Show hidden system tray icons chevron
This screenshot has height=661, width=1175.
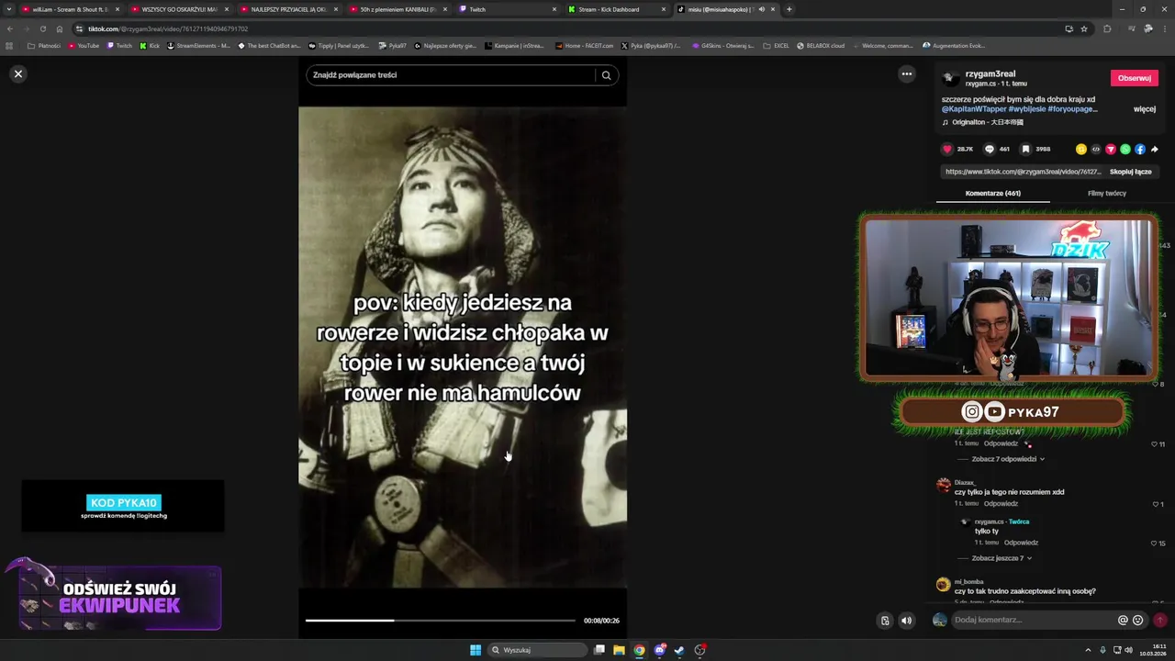pos(1088,650)
